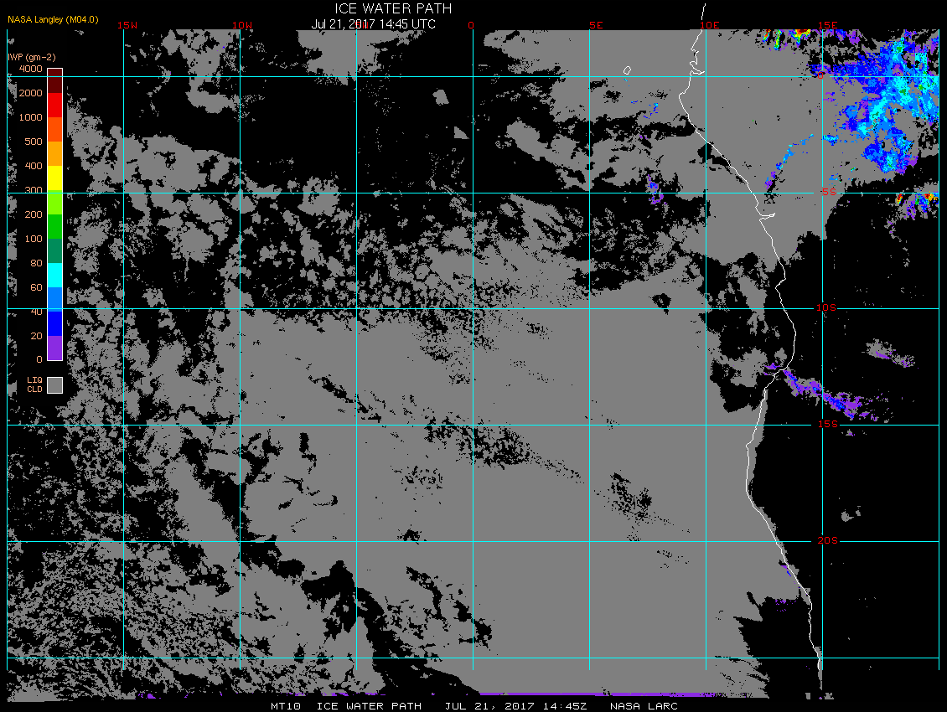This screenshot has width=947, height=712.
Task: Select the cyan 60-80 legend swatch
Action: pyautogui.click(x=55, y=276)
